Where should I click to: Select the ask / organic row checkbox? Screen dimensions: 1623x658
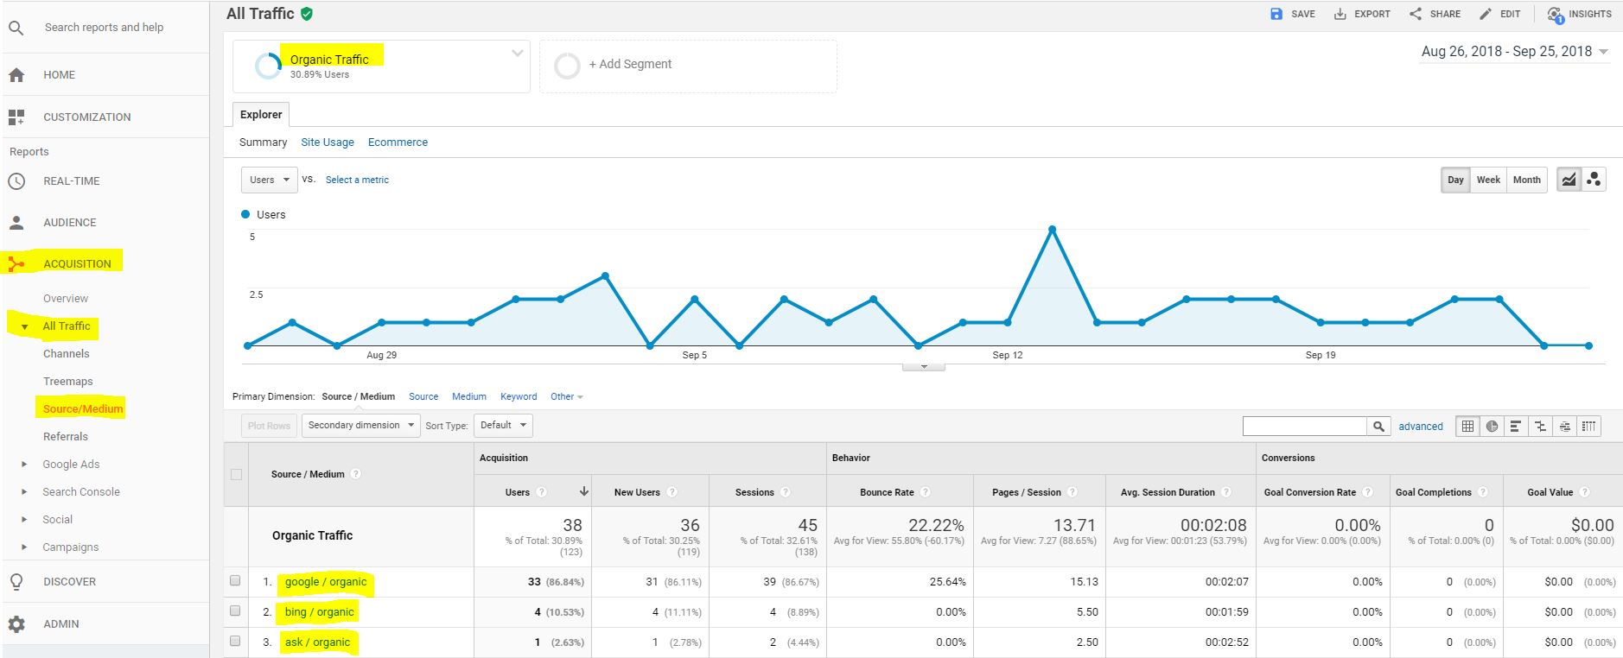click(235, 642)
